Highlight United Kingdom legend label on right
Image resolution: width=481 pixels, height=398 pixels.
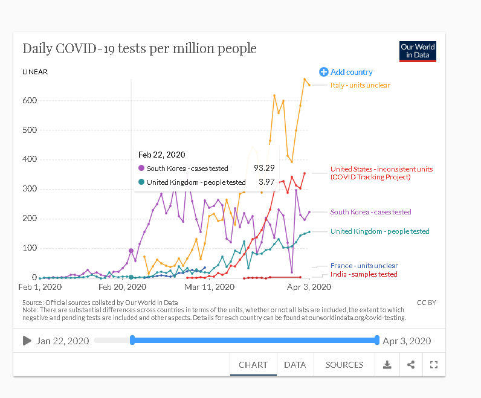pyautogui.click(x=379, y=231)
